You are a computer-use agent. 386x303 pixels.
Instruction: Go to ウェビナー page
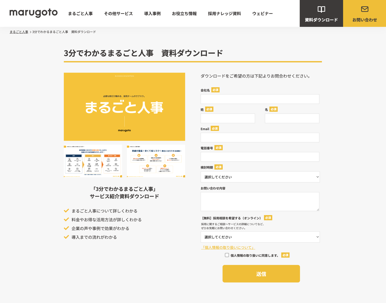(x=262, y=13)
